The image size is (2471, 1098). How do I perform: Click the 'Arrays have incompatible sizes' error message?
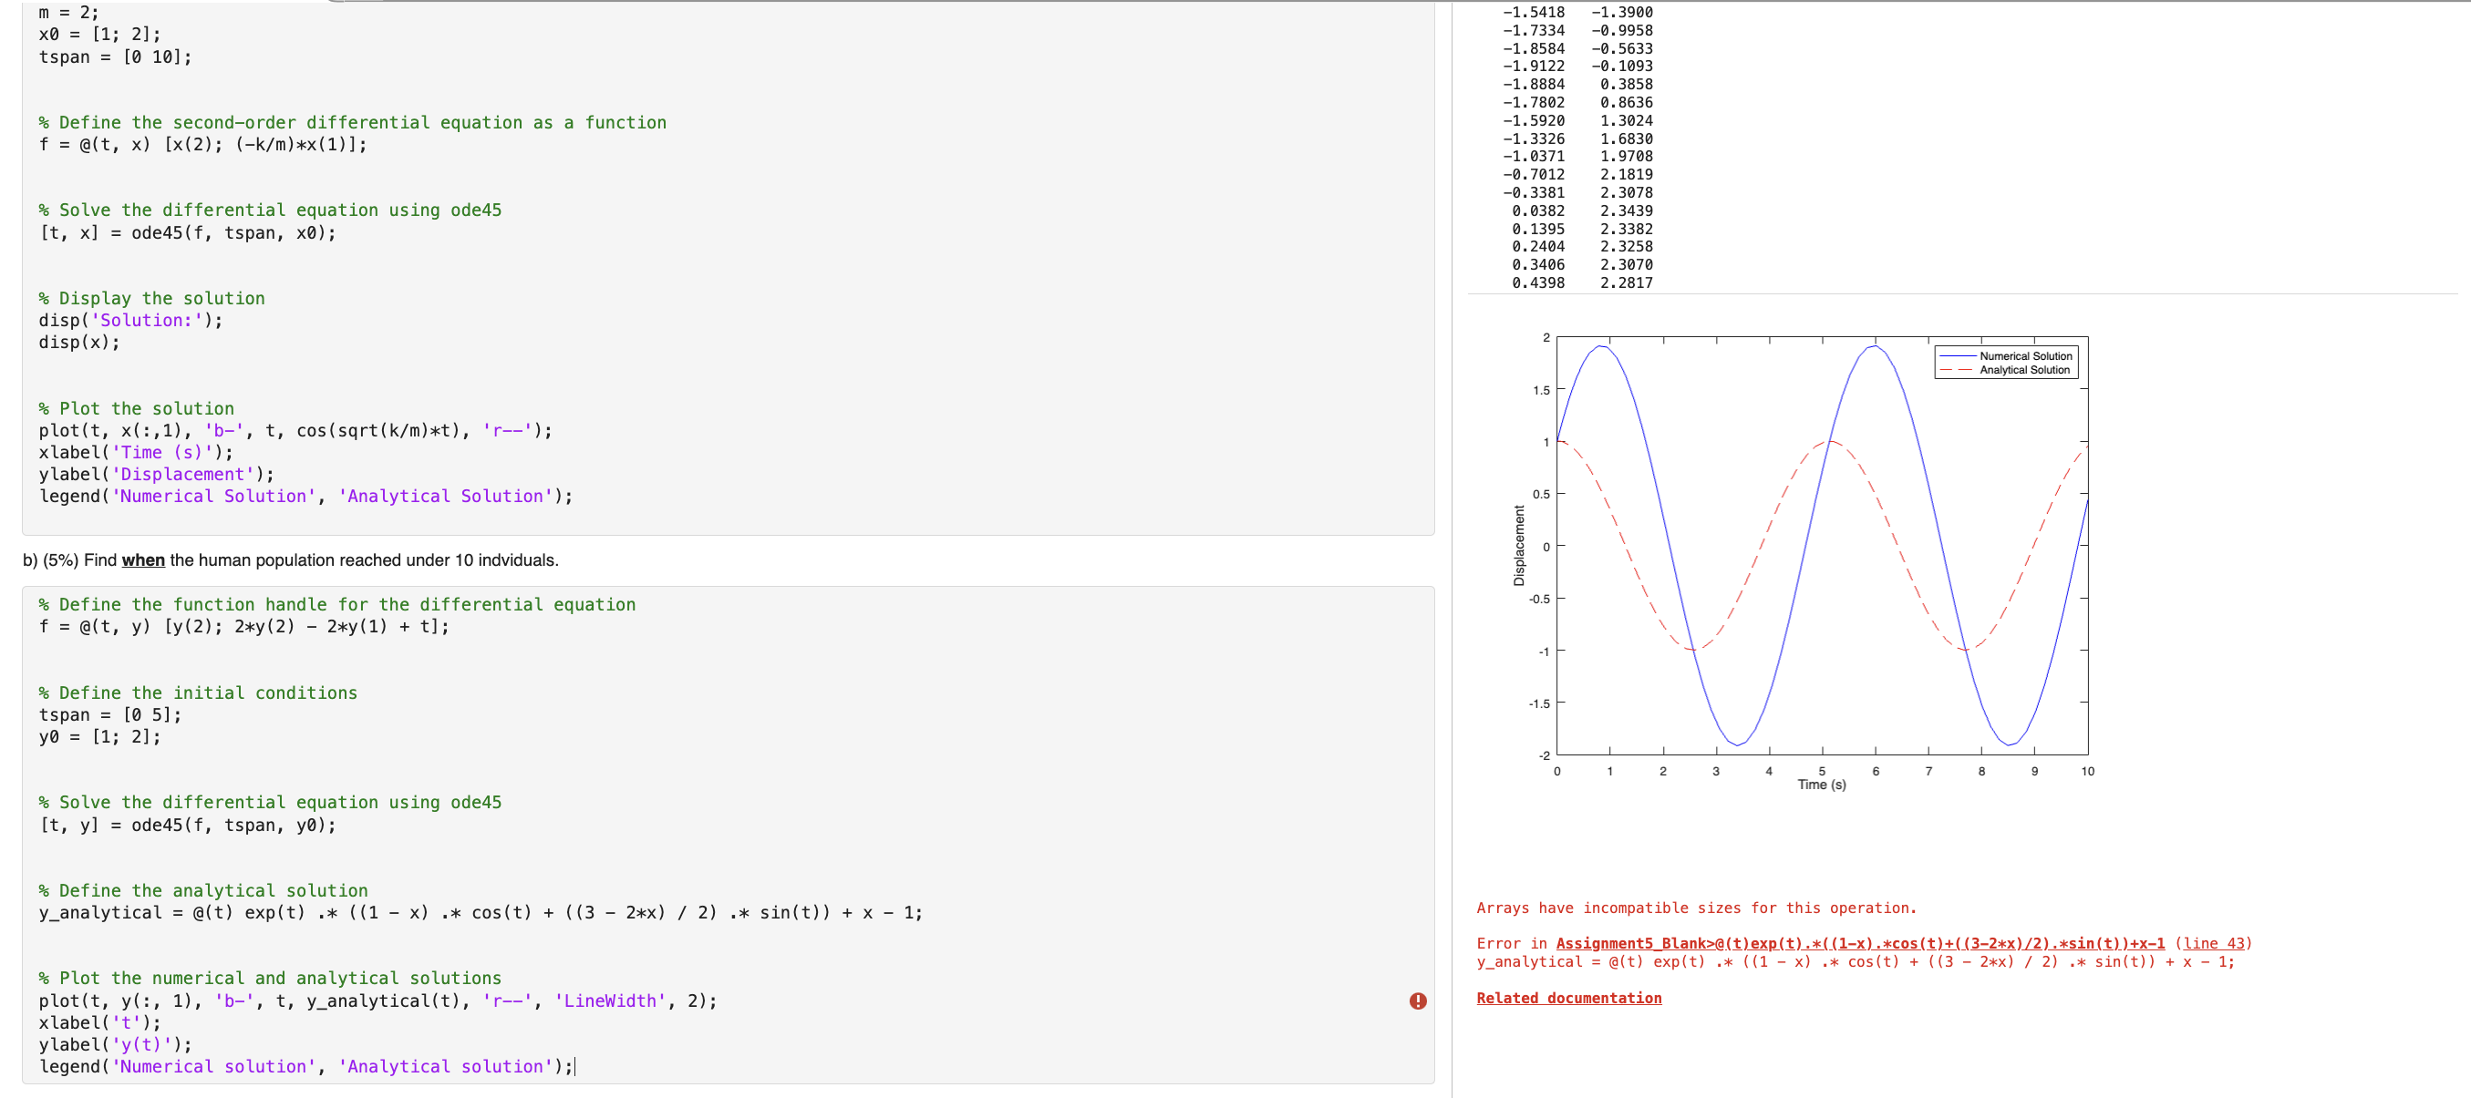click(x=1695, y=908)
